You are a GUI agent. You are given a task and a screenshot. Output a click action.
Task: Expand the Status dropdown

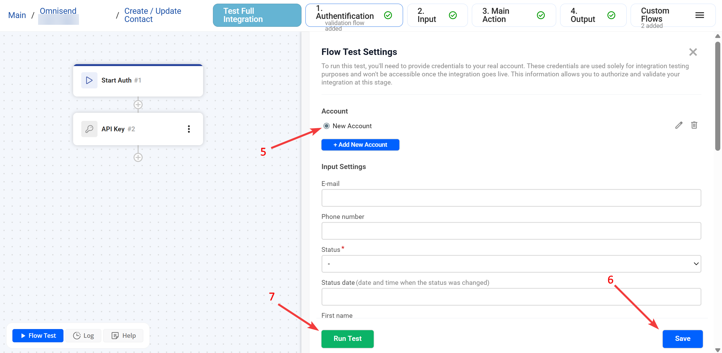[x=511, y=264]
